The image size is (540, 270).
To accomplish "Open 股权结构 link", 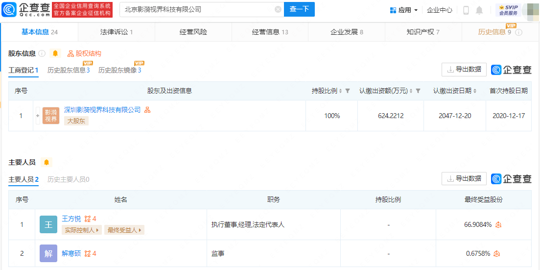I will coord(84,53).
